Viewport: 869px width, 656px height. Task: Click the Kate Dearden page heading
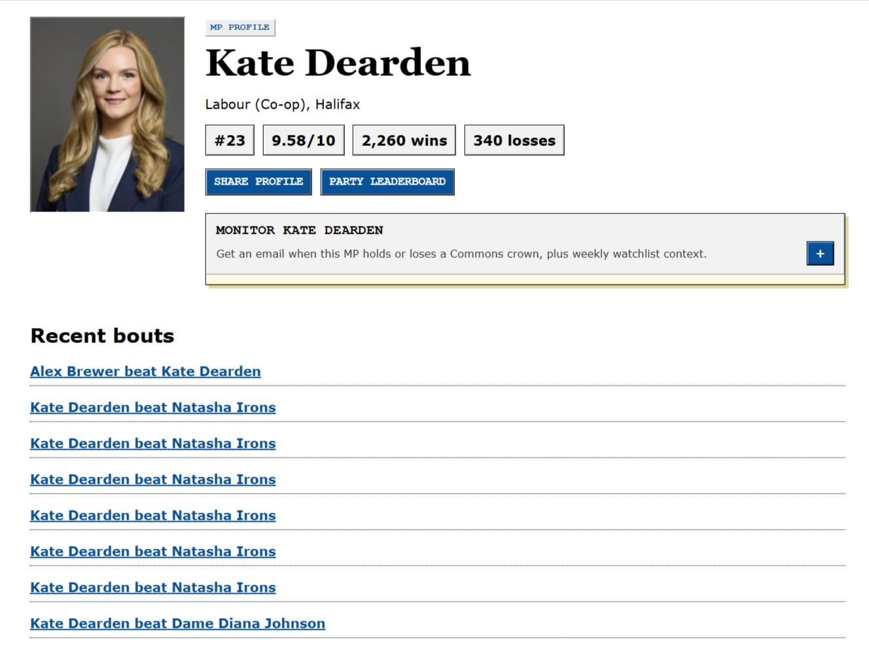tap(338, 63)
